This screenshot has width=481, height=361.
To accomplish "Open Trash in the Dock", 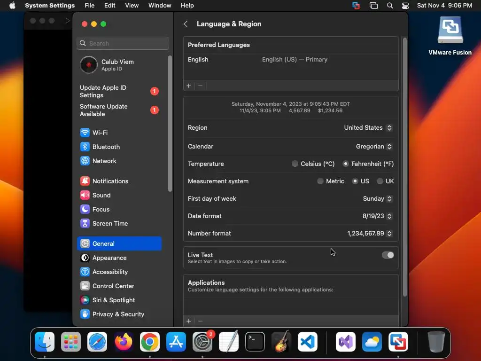I will [436, 342].
